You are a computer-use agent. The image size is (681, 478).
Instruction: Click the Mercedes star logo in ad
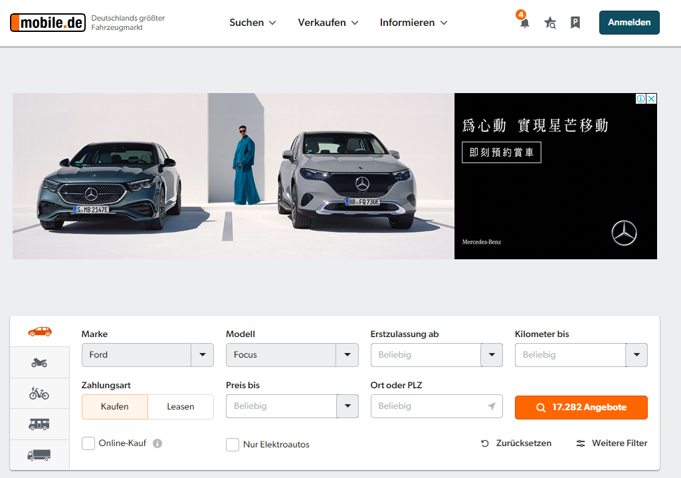click(624, 233)
